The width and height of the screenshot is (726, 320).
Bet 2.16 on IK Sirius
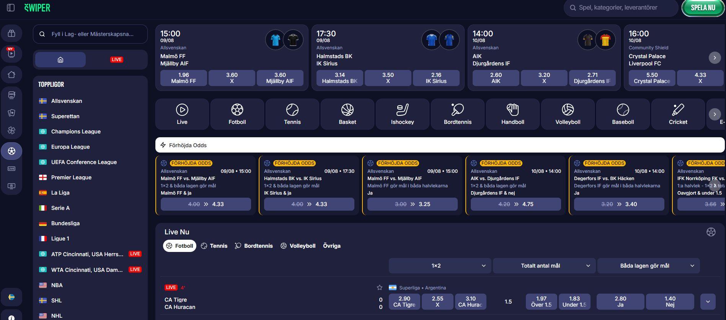click(x=436, y=78)
